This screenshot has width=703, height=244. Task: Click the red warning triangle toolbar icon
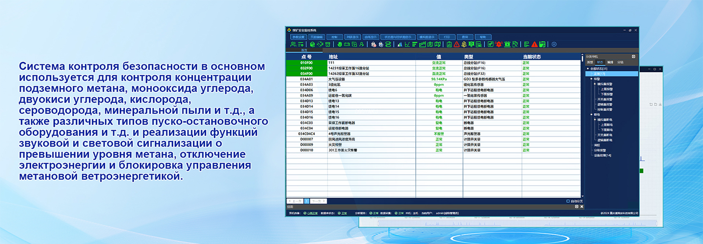coord(456,44)
